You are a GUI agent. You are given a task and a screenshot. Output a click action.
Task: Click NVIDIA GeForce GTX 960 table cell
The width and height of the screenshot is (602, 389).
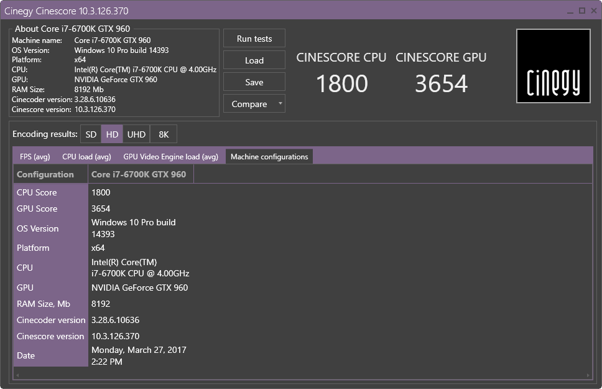pos(140,288)
